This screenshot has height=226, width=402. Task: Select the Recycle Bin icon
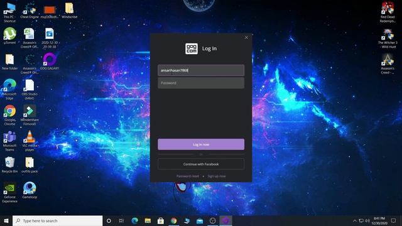tap(9, 164)
